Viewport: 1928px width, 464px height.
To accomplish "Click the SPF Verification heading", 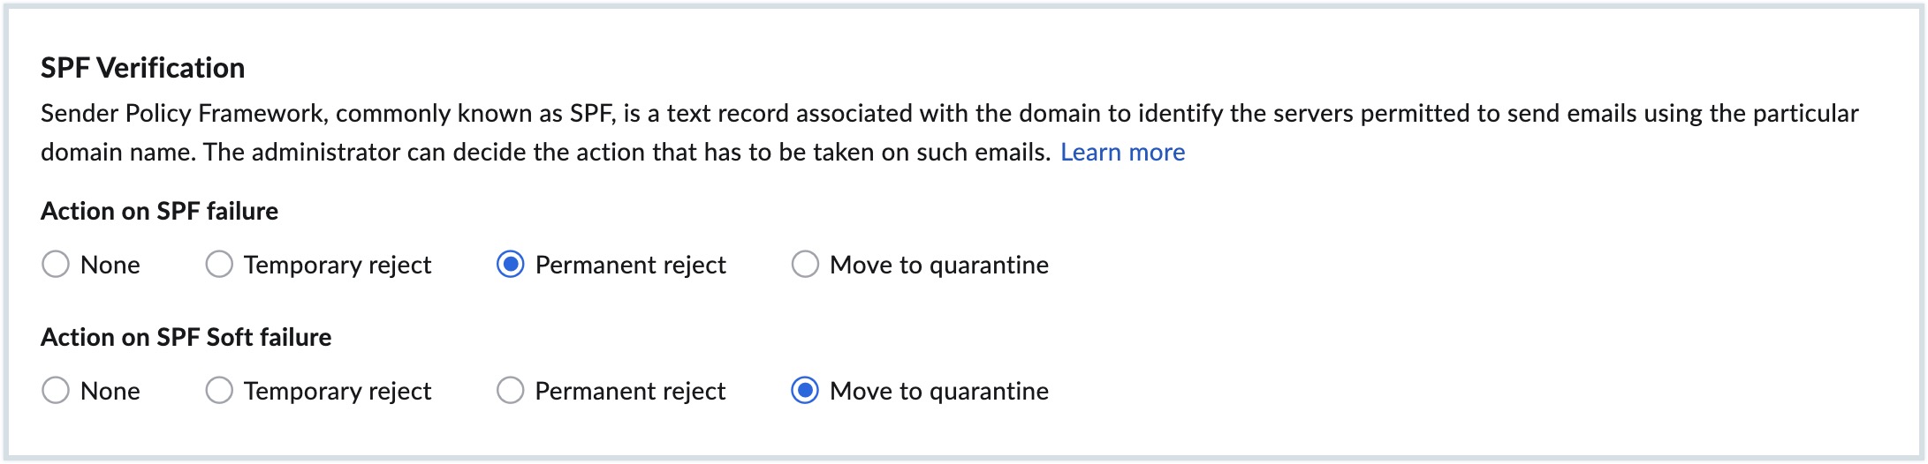I will pos(143,68).
